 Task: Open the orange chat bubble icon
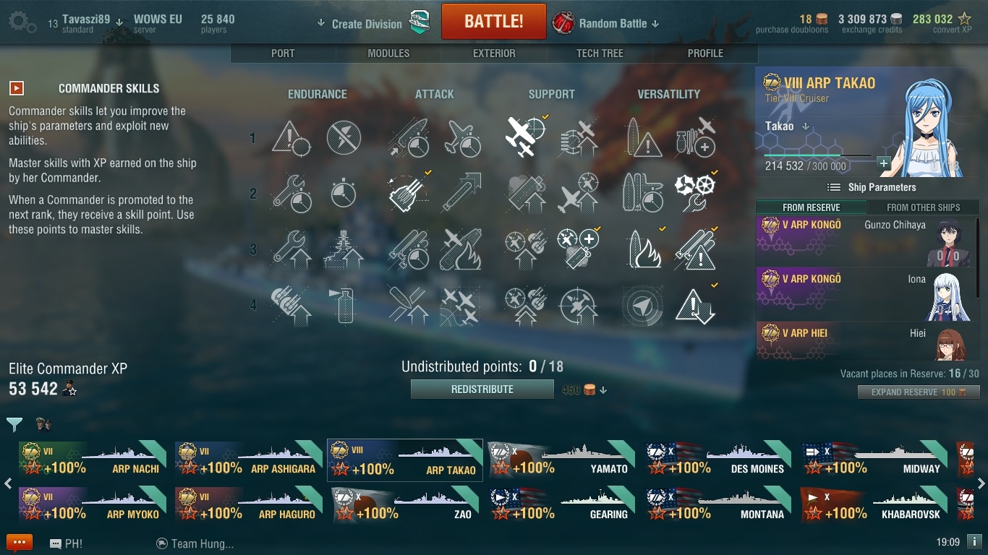coord(20,543)
